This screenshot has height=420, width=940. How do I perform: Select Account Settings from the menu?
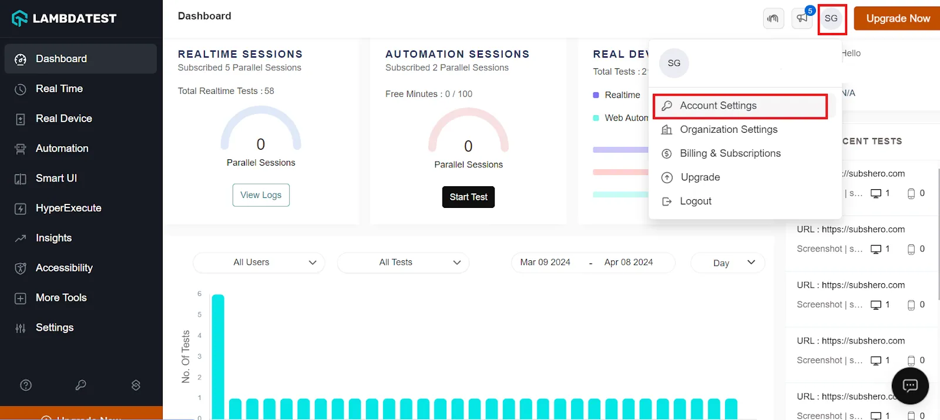click(x=740, y=106)
